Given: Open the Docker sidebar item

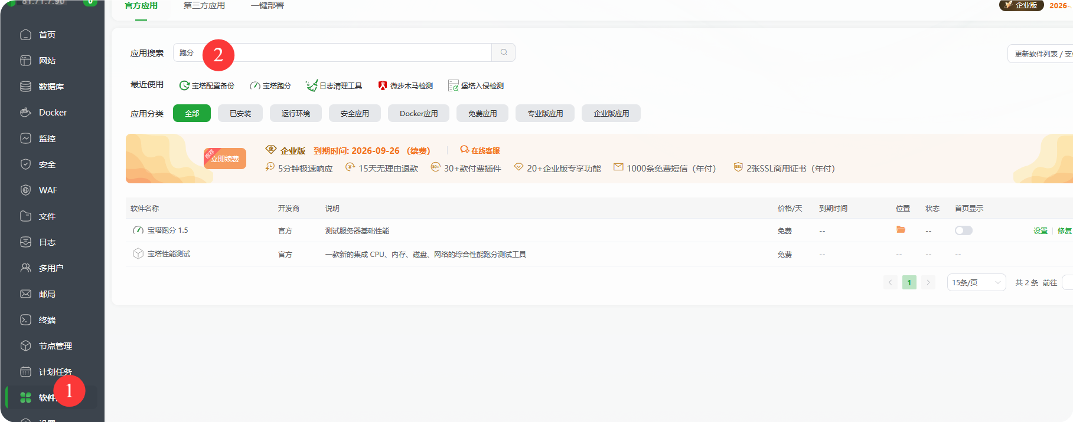Looking at the screenshot, I should (52, 113).
